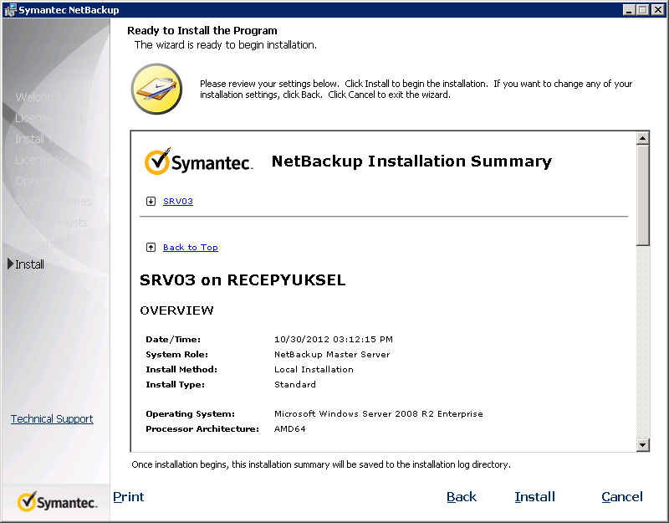Click the down-arrow icon beside SRV03
669x523 pixels.
151,201
